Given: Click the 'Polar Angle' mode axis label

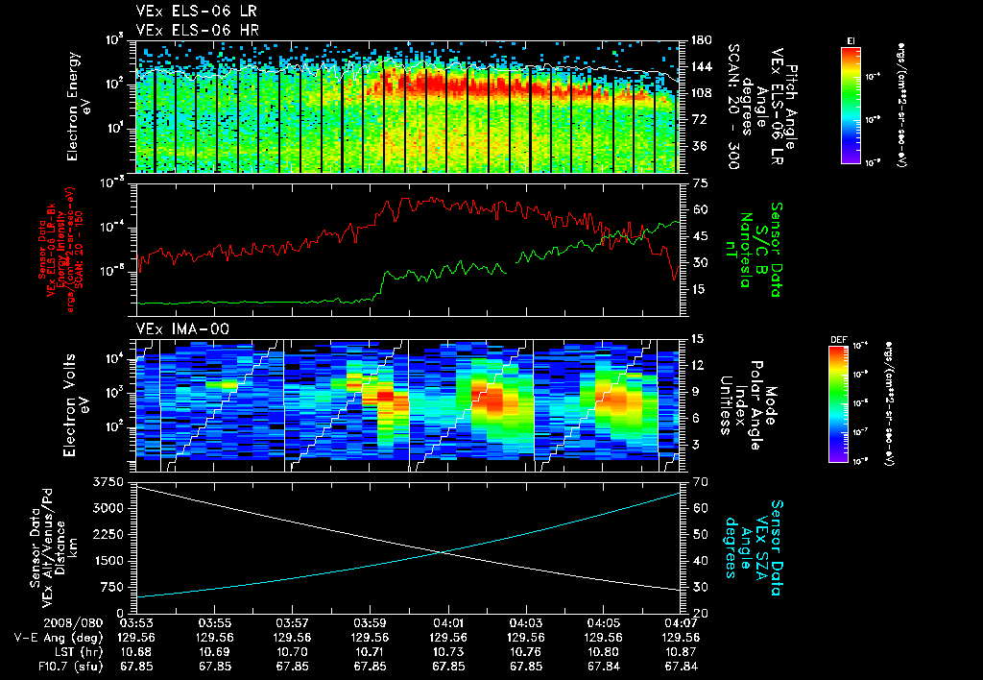Looking at the screenshot, I should click(x=755, y=405).
